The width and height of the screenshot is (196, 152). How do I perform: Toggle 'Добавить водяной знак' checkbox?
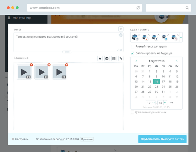pos(132,112)
